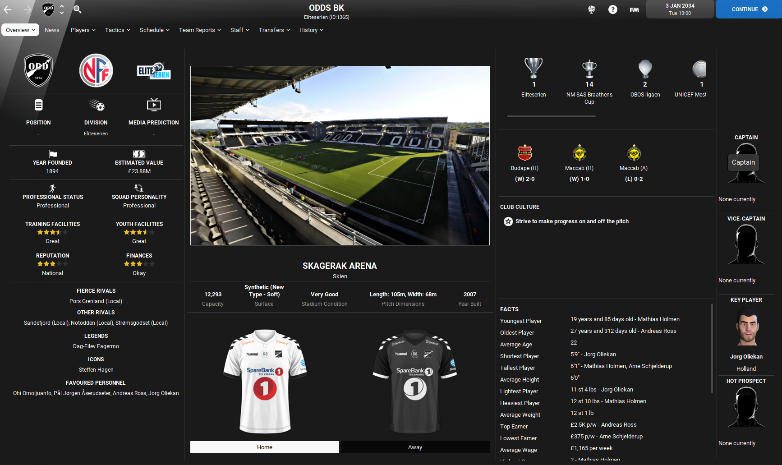This screenshot has width=782, height=465.
Task: Switch to the News tab
Action: pyautogui.click(x=52, y=30)
